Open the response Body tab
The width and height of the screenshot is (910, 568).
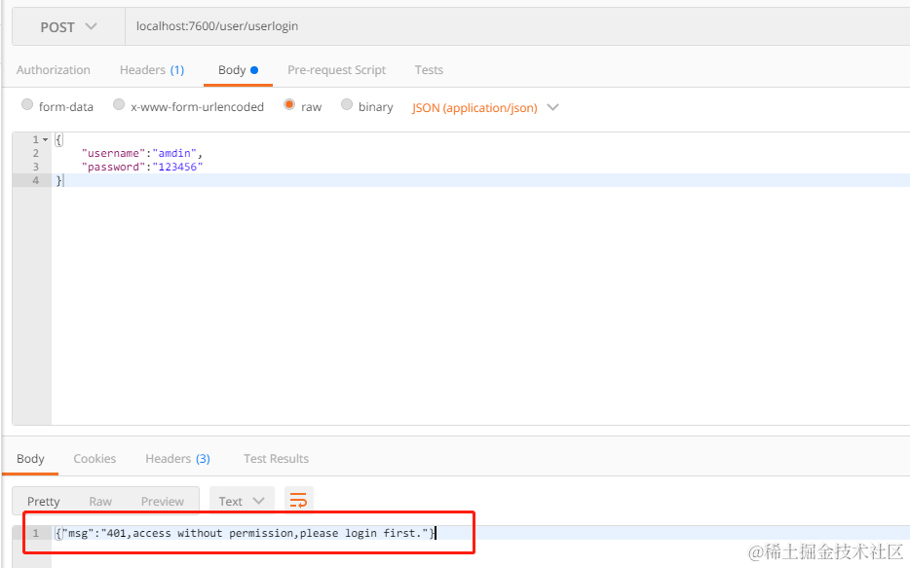click(30, 459)
